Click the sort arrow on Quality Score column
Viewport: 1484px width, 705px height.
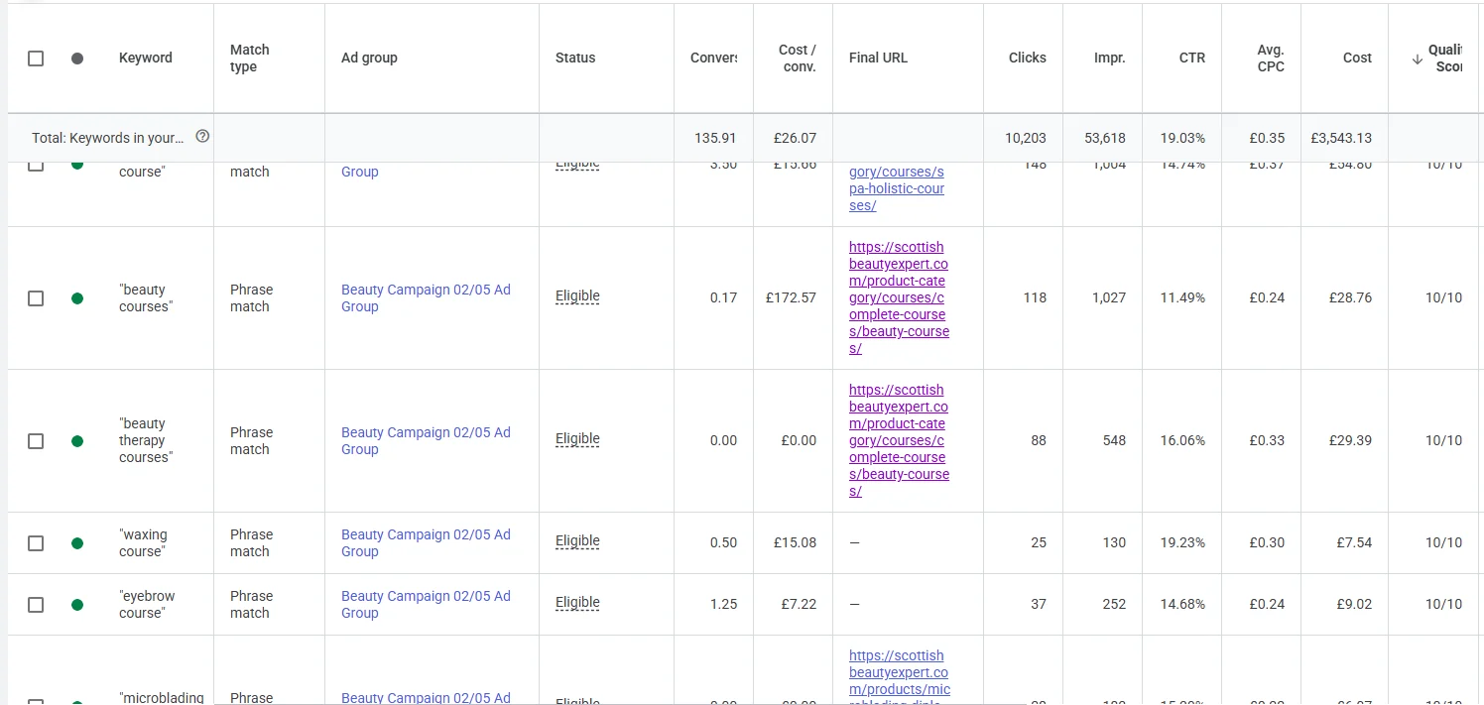[1417, 59]
